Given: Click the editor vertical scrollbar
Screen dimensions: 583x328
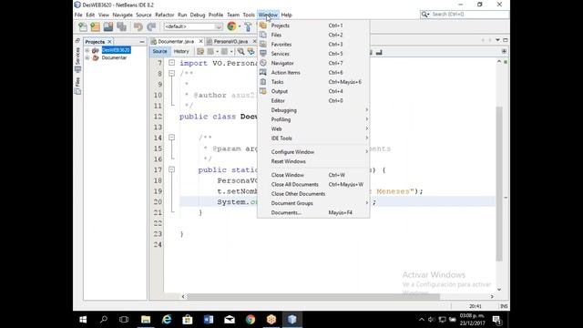Looking at the screenshot, I should tap(499, 184).
